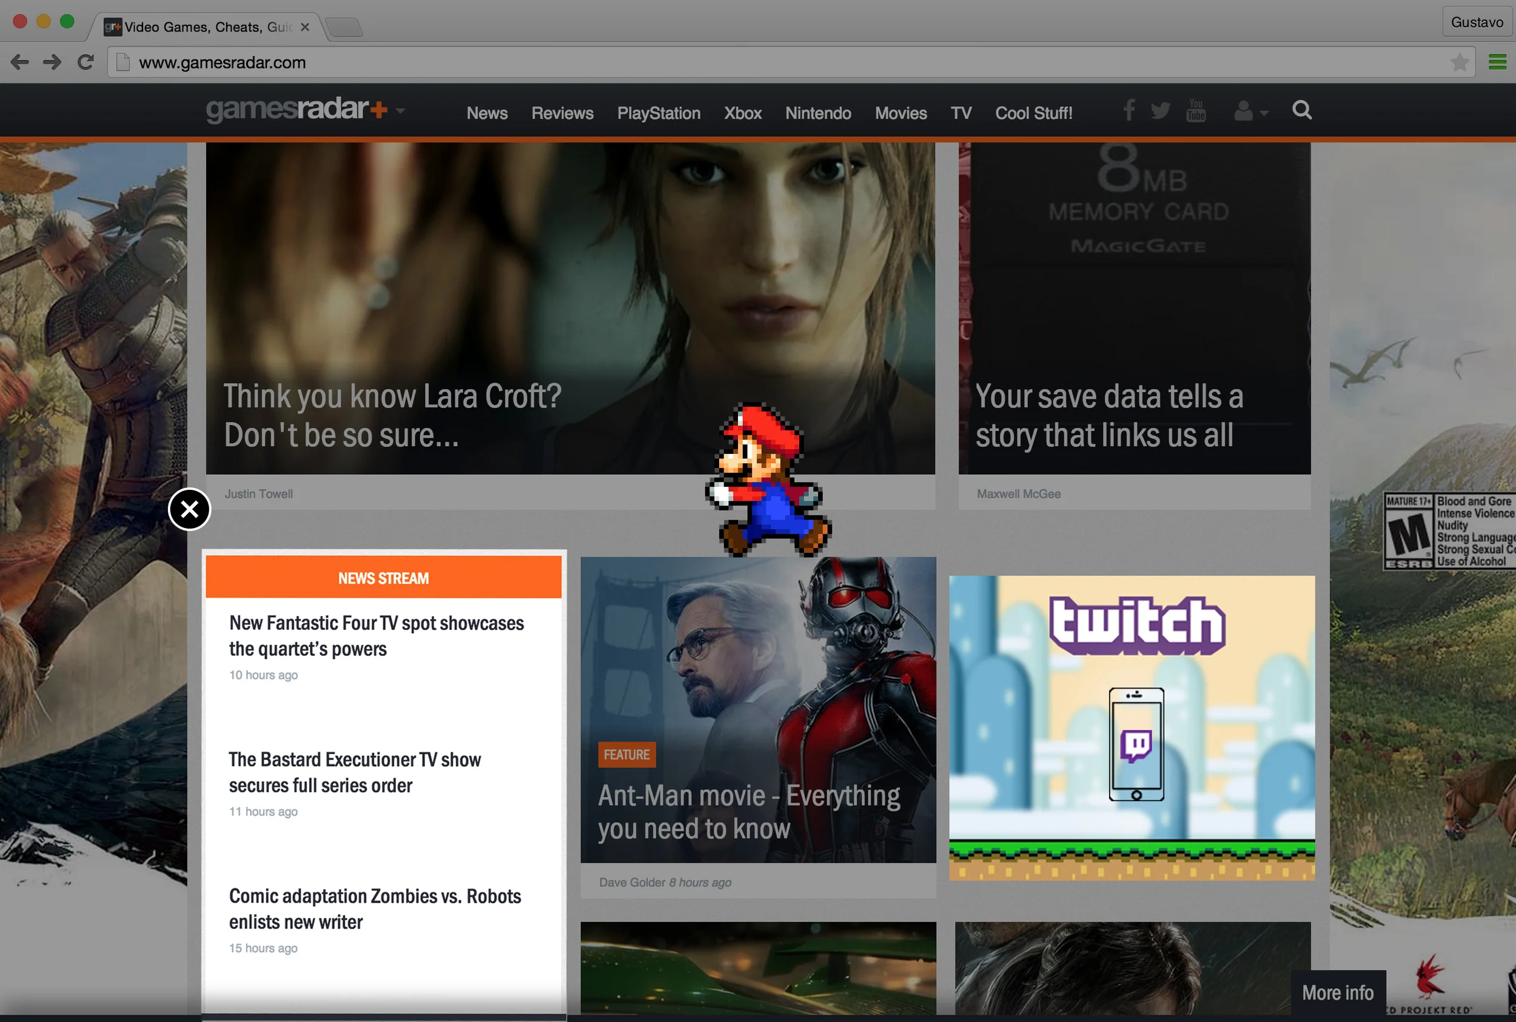Open the GamesRadar Facebook page icon
1516x1022 pixels.
(1129, 110)
